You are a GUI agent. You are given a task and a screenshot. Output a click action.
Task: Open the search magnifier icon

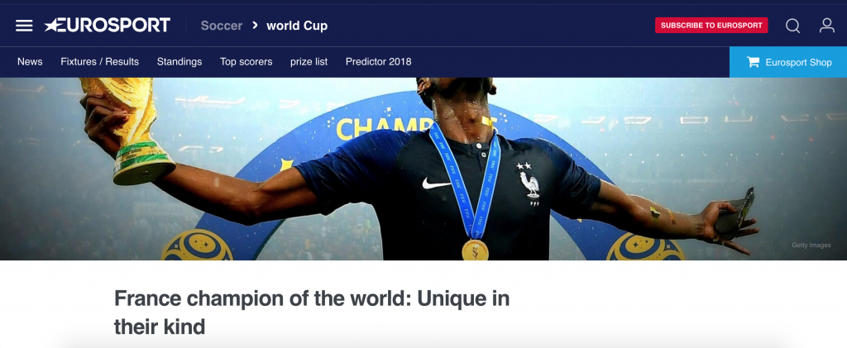(792, 26)
